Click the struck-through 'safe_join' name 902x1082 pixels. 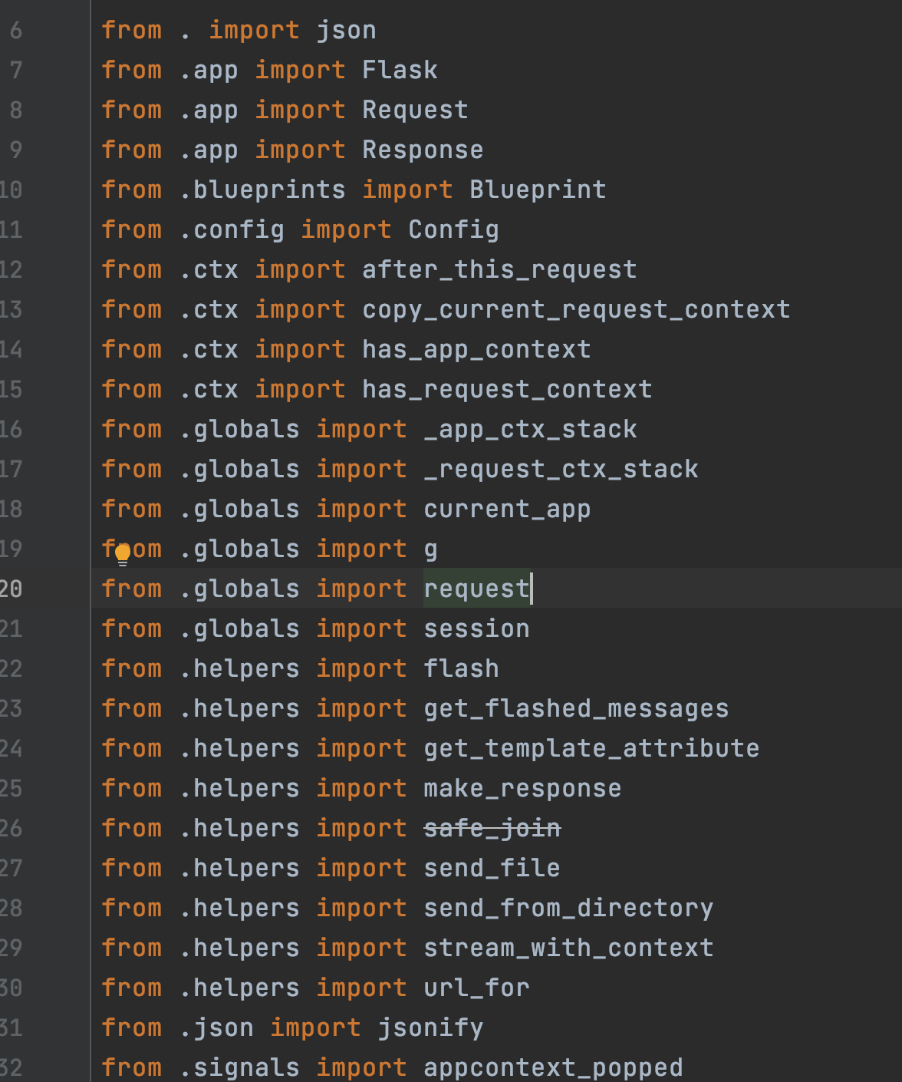click(492, 828)
